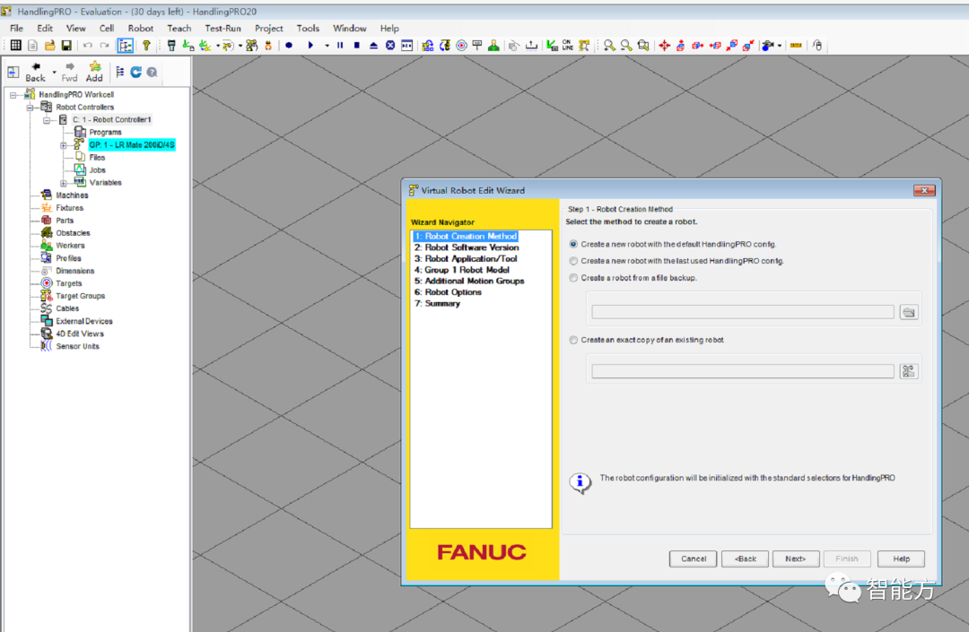
Task: Click the backup file path field
Action: click(x=743, y=312)
